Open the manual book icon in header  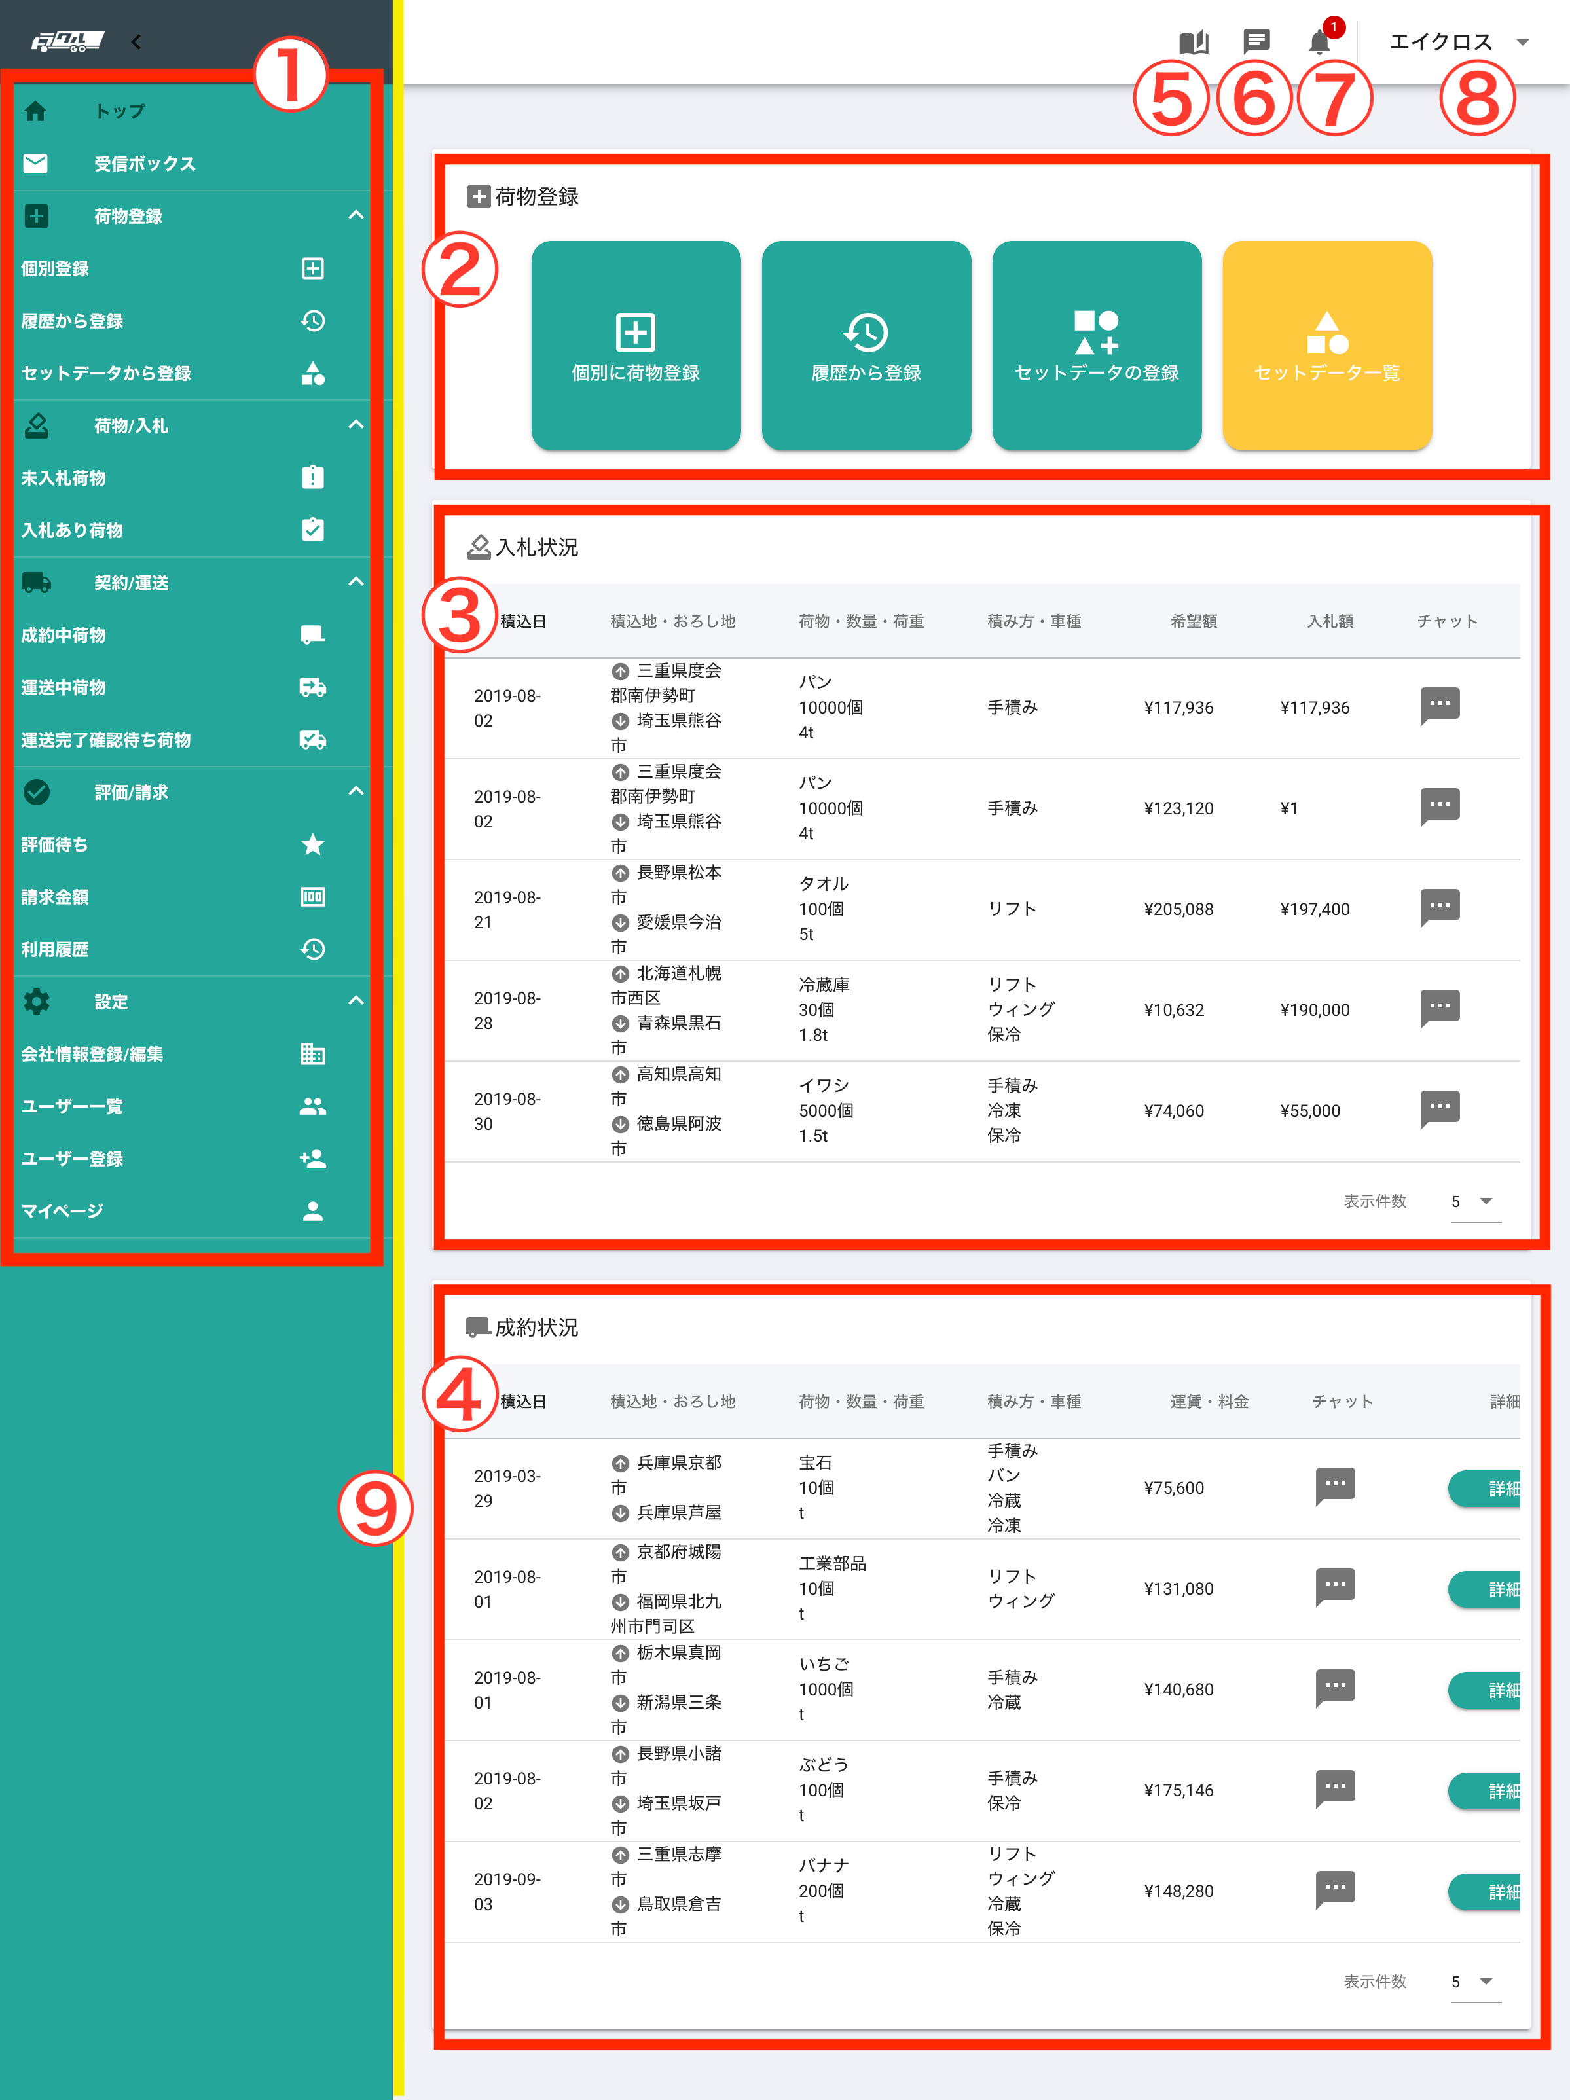[x=1194, y=42]
